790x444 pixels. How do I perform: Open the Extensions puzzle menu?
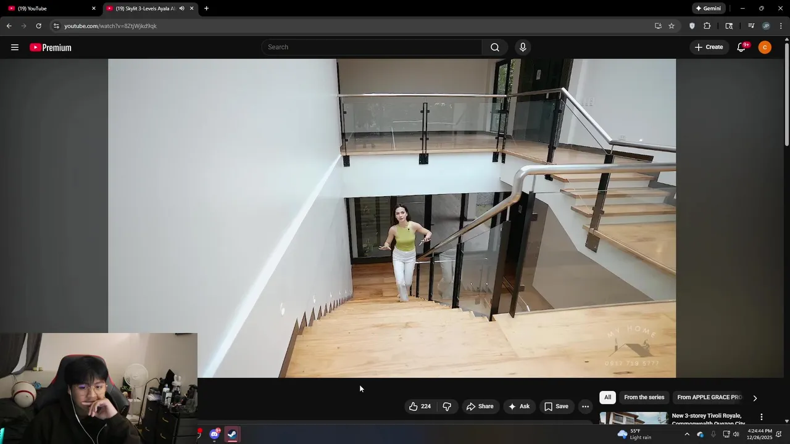tap(707, 26)
